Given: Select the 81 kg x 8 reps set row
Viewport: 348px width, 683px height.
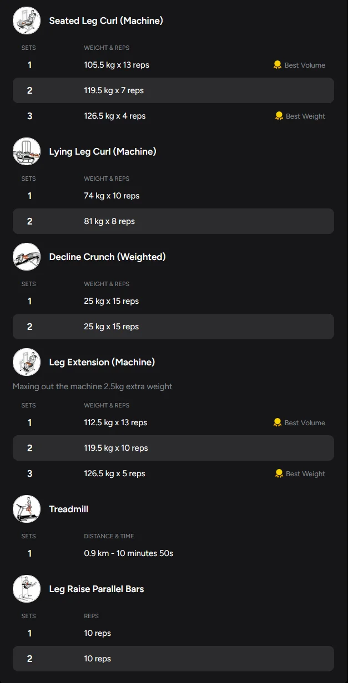Looking at the screenshot, I should 173,221.
